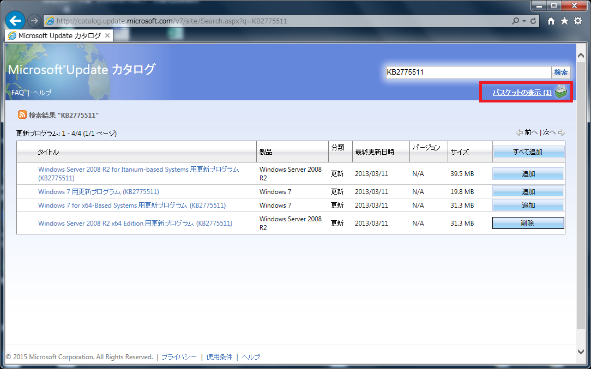Screen dimensions: 591x369
Task: Click the search magnifier in address bar
Action: coord(516,21)
